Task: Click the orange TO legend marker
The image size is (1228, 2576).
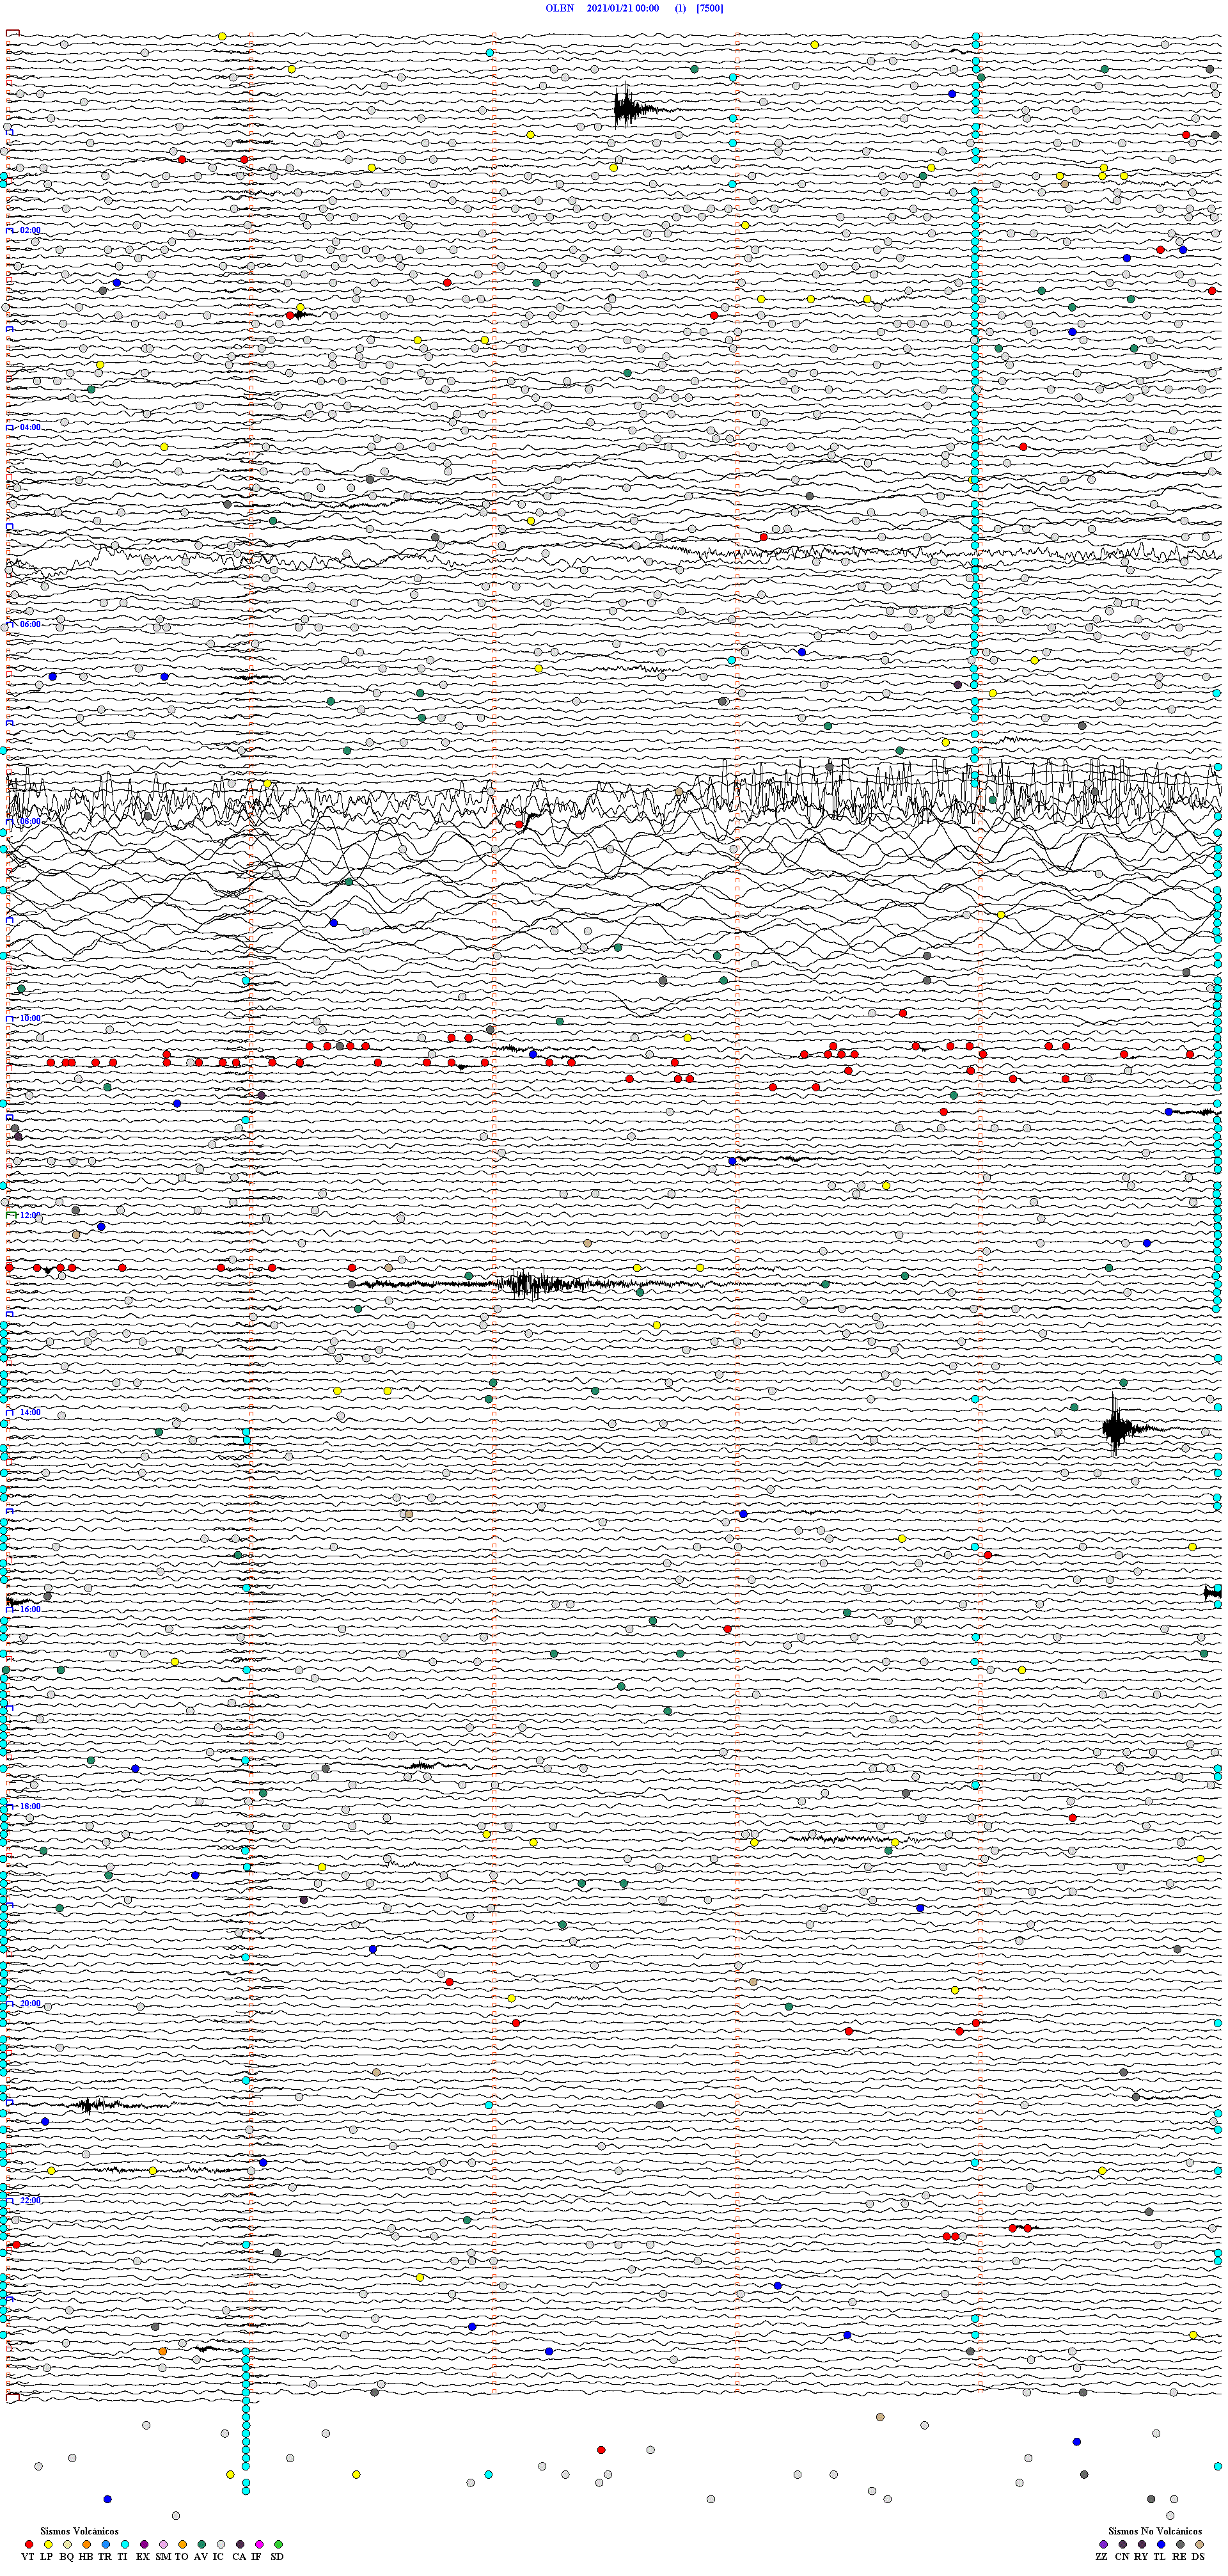Action: pyautogui.click(x=182, y=2544)
